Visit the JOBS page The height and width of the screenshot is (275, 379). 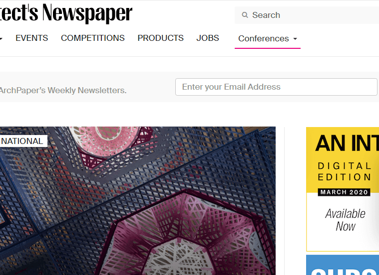pos(208,38)
